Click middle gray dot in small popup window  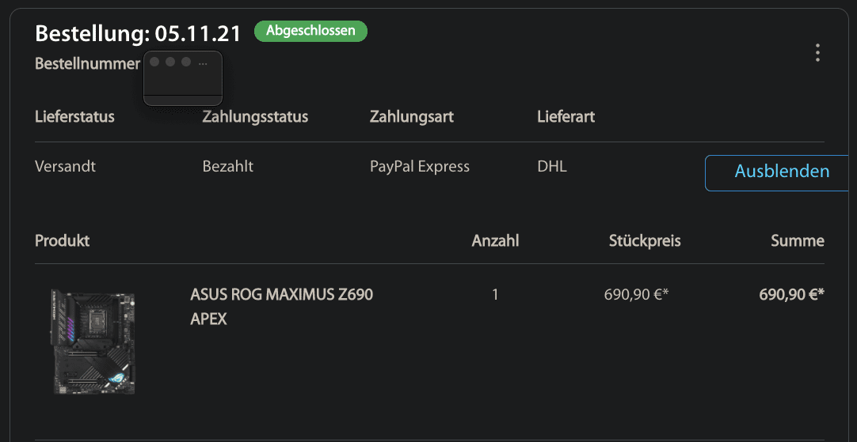coord(170,62)
